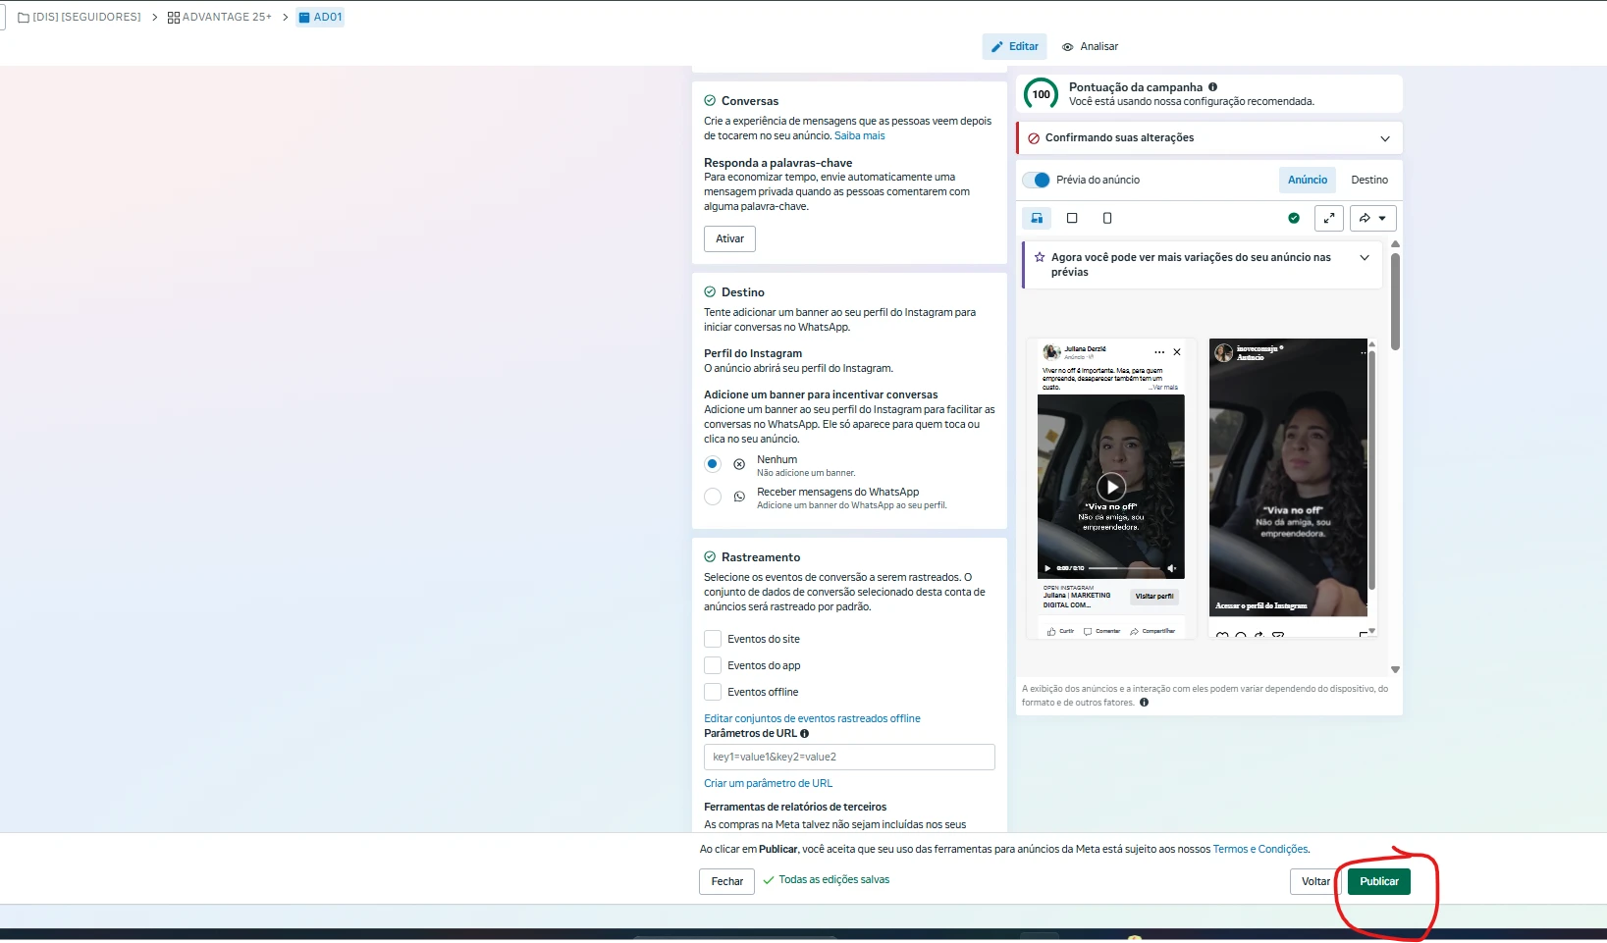Toggle the Prévia do anúncio switch
Screen dimensions: 1607x943
click(1037, 180)
